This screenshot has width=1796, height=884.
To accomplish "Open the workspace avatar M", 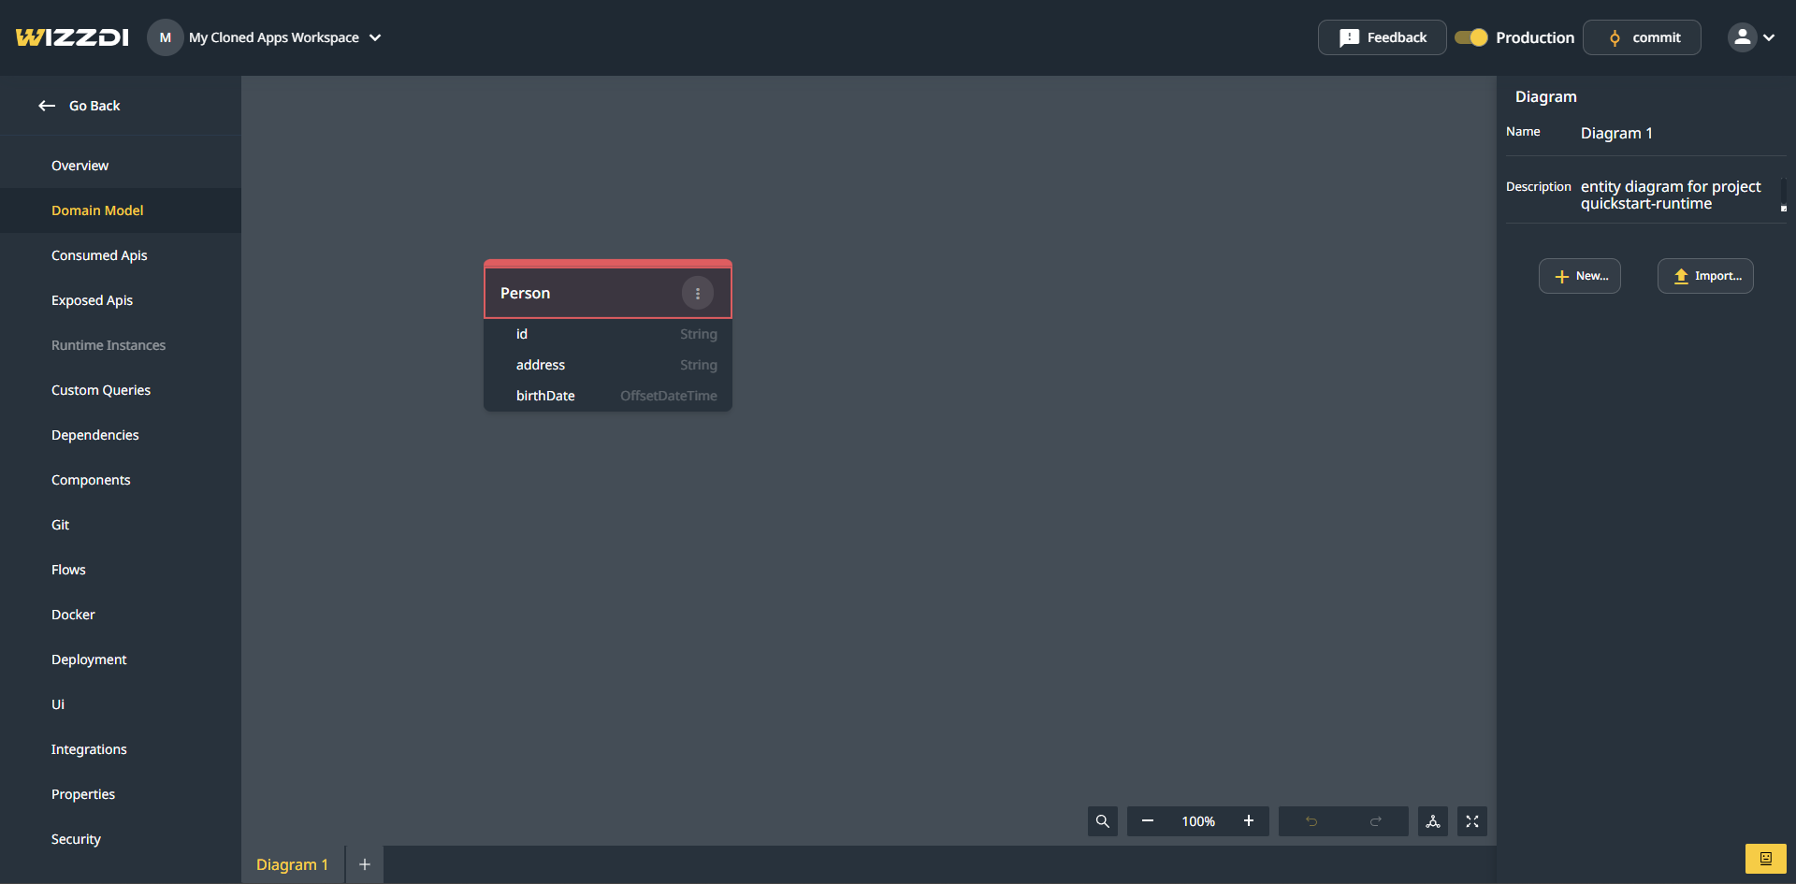I will 166,37.
